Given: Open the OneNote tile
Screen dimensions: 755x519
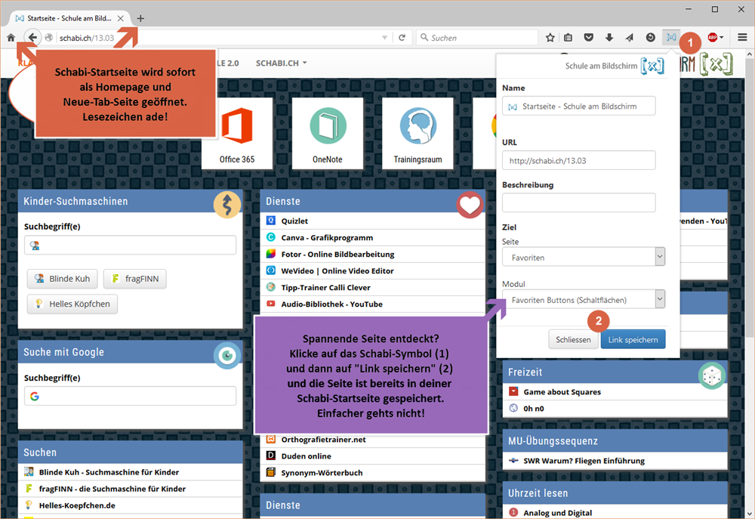Looking at the screenshot, I should coord(328,134).
